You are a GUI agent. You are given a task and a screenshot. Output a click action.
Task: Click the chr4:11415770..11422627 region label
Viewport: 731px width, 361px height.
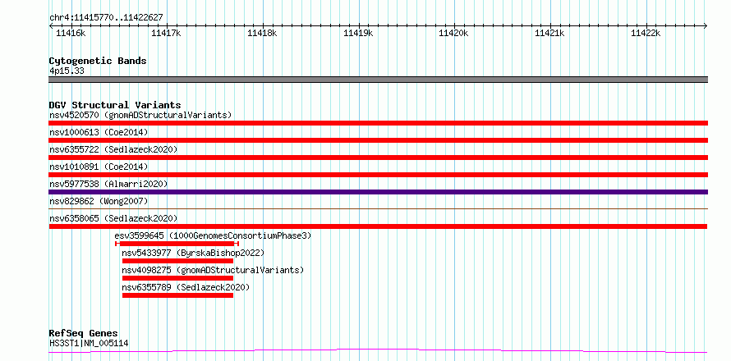point(106,18)
